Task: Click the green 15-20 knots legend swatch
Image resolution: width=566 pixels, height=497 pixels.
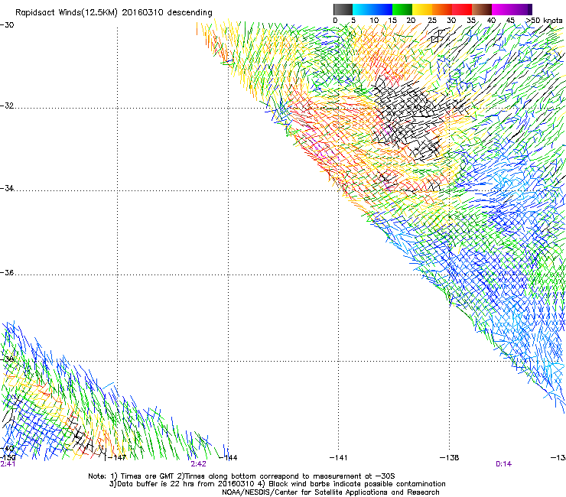Action: coord(402,9)
